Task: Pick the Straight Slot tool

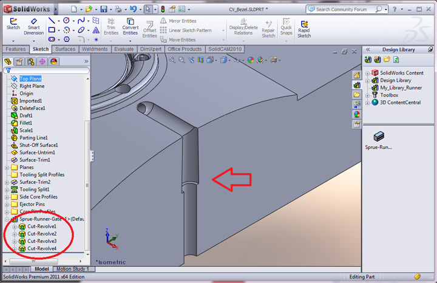Action: pos(52,39)
